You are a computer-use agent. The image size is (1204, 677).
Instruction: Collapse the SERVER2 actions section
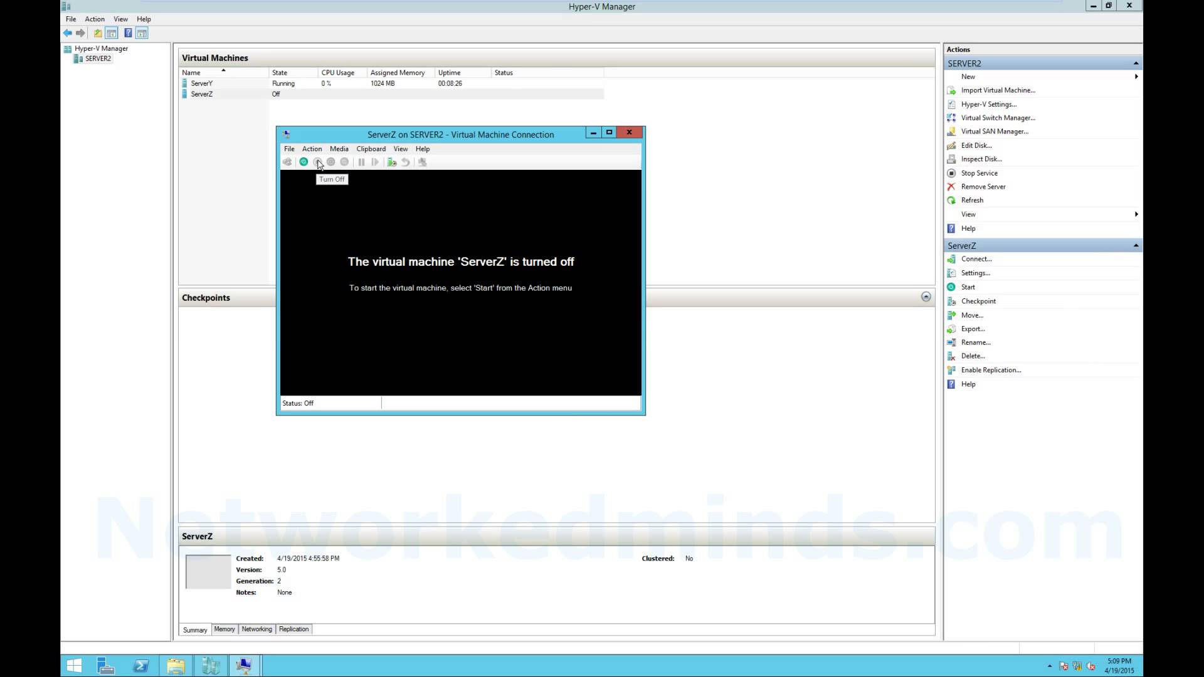1136,63
